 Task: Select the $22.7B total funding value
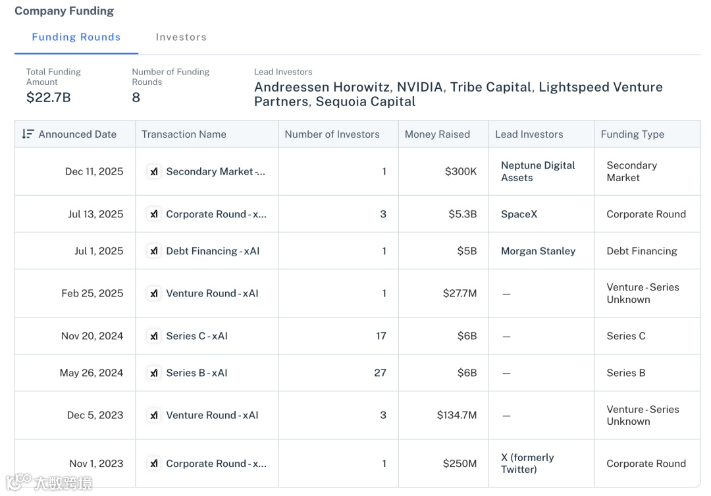(49, 97)
